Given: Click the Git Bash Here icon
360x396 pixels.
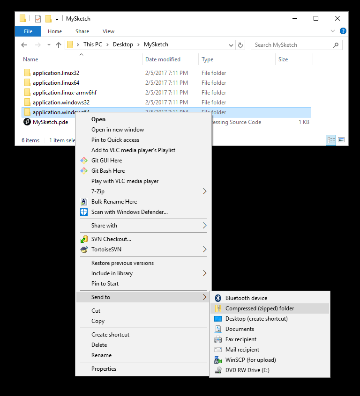Looking at the screenshot, I should 84,171.
